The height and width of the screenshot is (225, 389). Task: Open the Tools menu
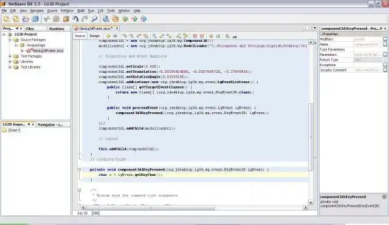click(111, 11)
